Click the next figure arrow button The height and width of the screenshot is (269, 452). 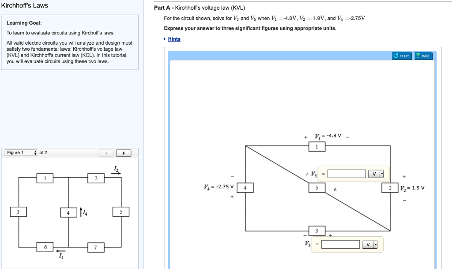[124, 152]
